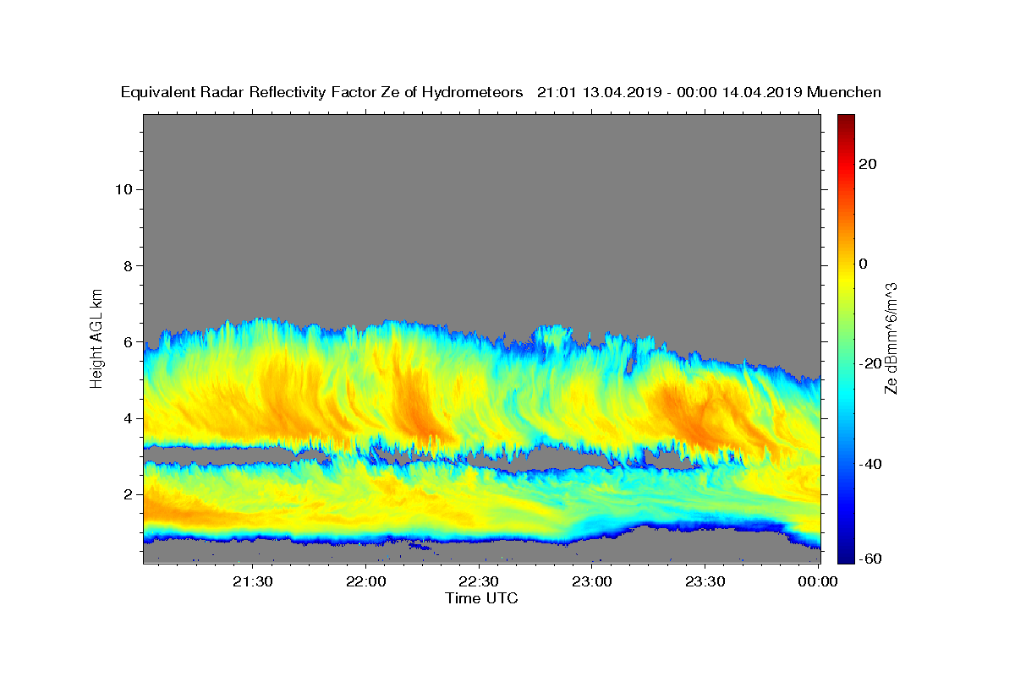Click the height tick label 2
This screenshot has width=1015, height=676.
coord(128,494)
